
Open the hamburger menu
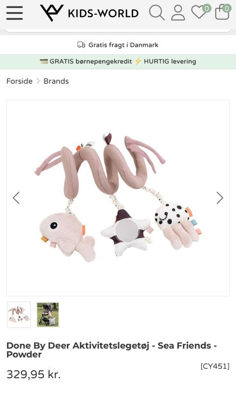[15, 13]
